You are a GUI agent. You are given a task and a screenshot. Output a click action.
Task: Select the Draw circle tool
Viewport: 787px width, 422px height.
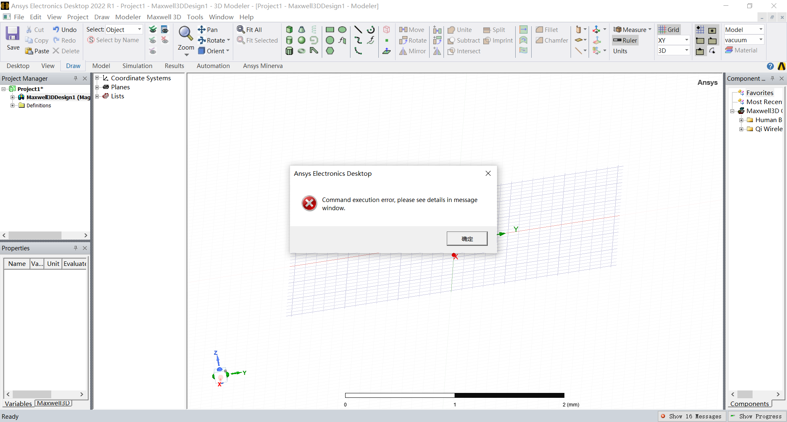pyautogui.click(x=330, y=40)
